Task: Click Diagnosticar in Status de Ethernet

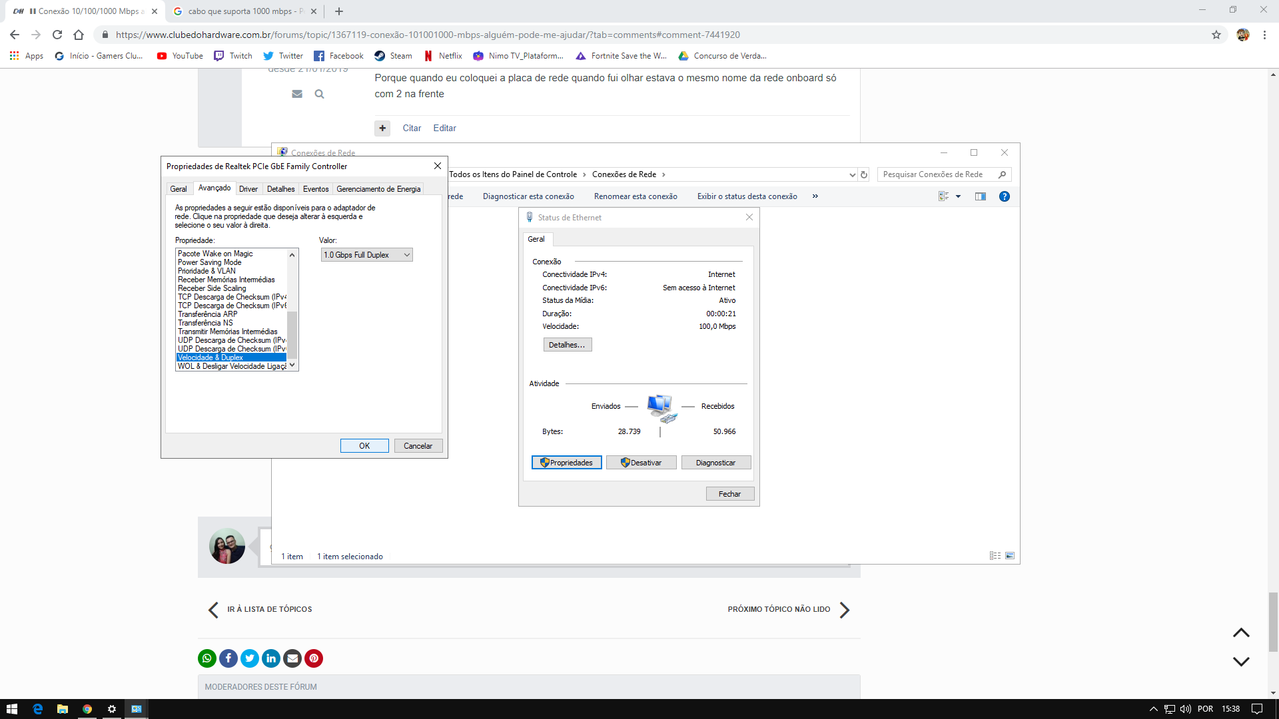Action: pos(716,463)
